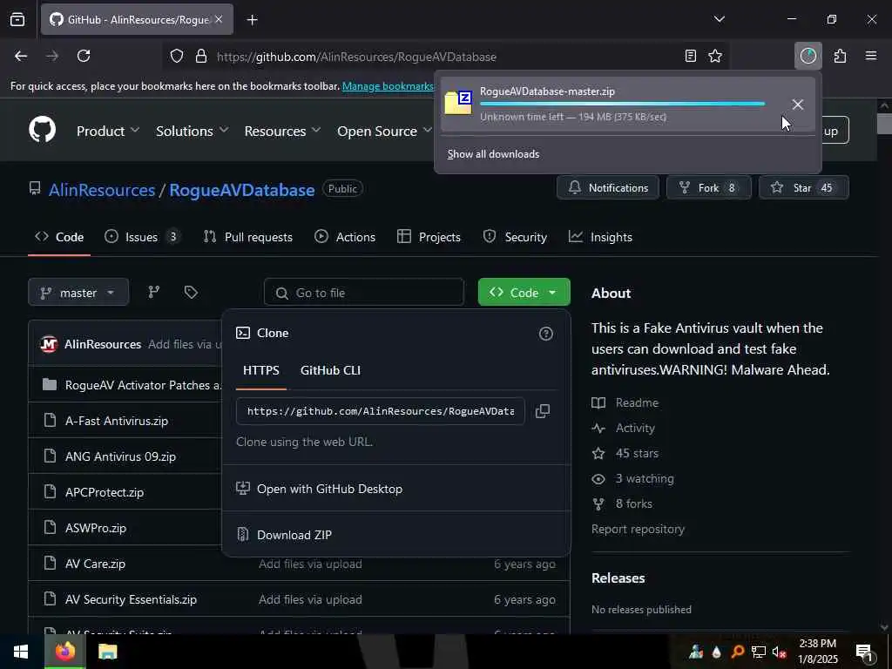
Task: Click Report repository link
Action: pos(638,529)
